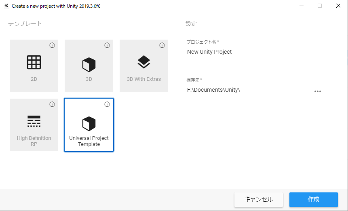View info for 3D With Extras
This screenshot has width=348, height=211.
(162, 45)
